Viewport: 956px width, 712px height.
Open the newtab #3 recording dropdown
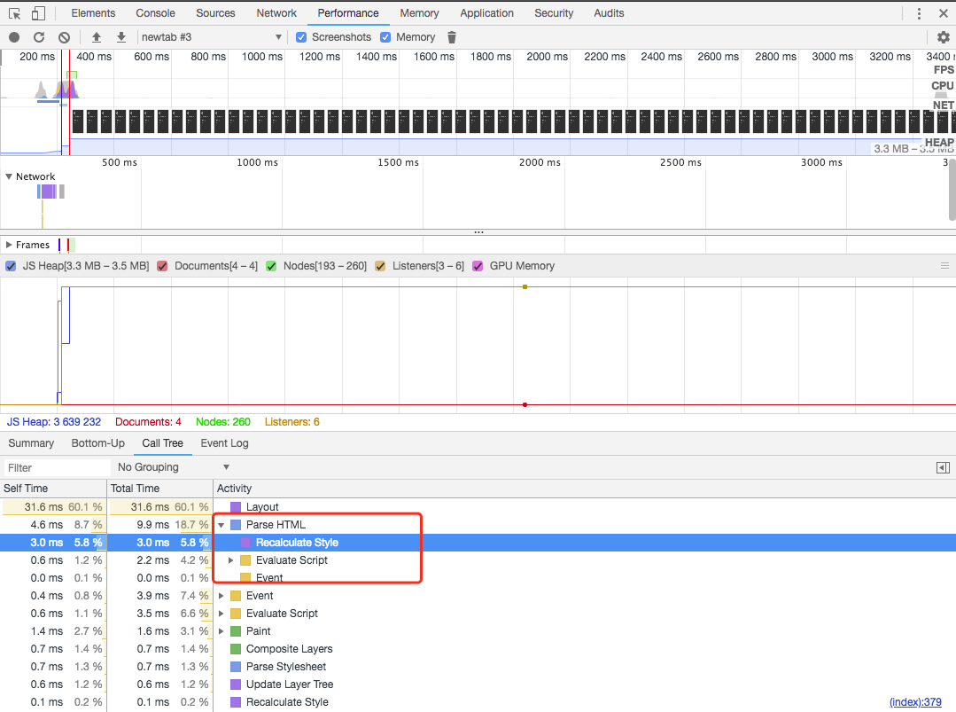(x=211, y=37)
